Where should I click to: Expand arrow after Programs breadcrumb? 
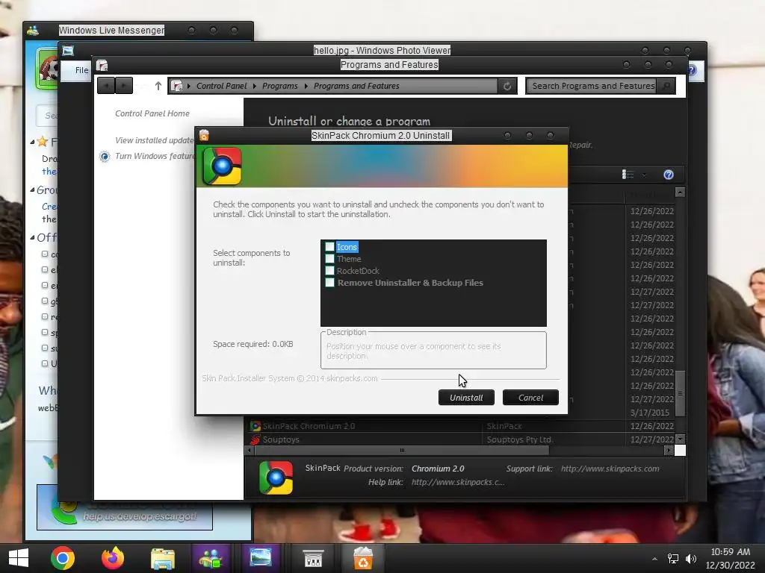tap(306, 86)
